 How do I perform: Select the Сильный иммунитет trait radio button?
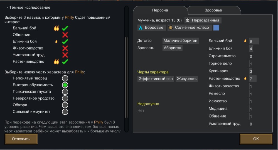65,112
